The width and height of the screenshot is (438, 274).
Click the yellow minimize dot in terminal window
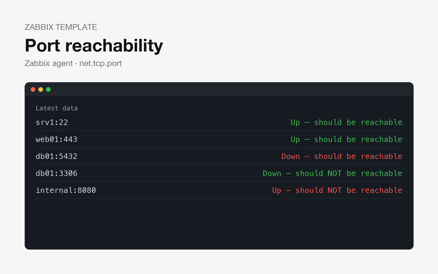pos(41,90)
